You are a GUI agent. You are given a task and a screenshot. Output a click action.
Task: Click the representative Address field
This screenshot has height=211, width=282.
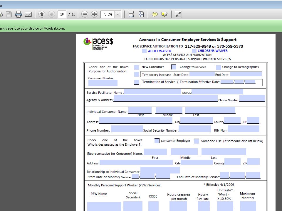point(136,162)
